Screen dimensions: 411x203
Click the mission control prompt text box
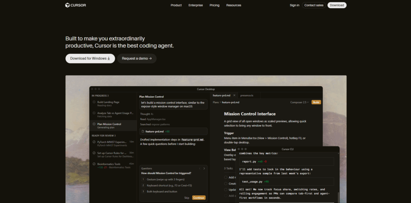173,104
